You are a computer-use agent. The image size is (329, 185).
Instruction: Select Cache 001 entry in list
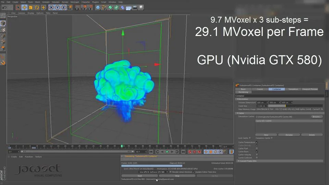click(x=289, y=121)
